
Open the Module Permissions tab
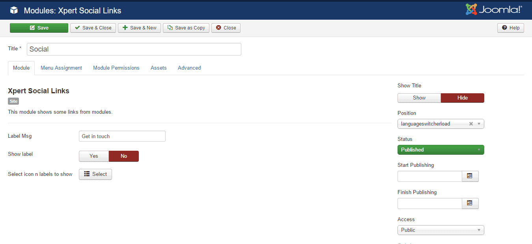(116, 68)
